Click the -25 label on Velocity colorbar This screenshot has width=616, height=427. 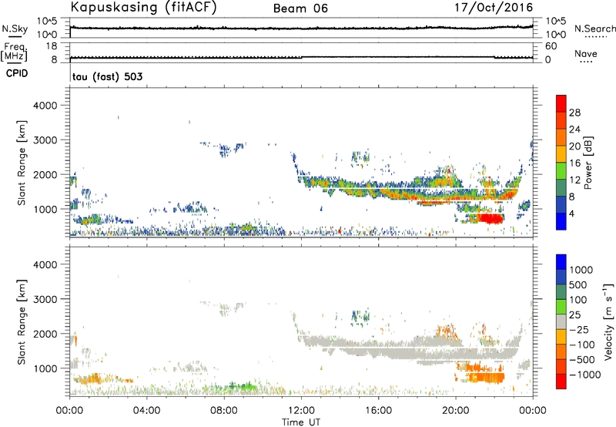click(579, 330)
